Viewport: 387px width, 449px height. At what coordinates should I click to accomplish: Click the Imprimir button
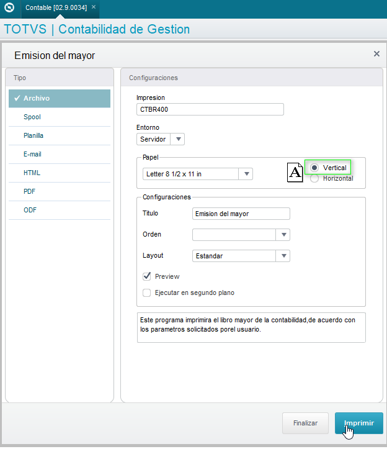pos(358,423)
